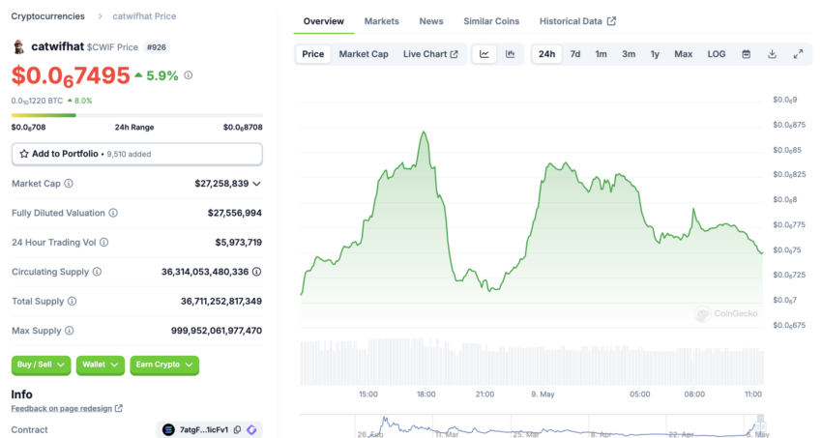
Task: Click the purple wallet icon beside contract
Action: (x=252, y=429)
